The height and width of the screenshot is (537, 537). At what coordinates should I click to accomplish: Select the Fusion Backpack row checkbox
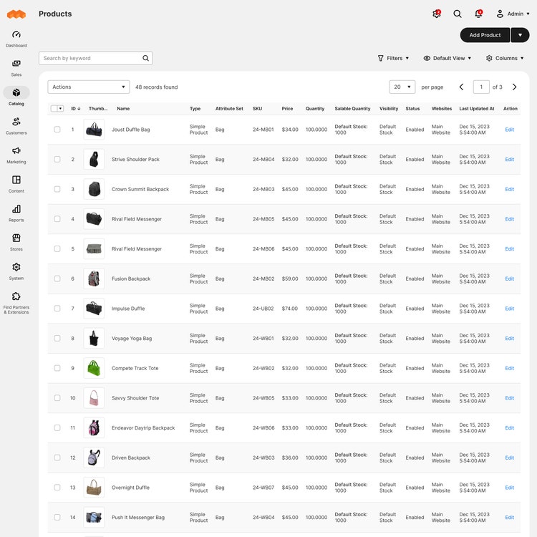click(57, 279)
